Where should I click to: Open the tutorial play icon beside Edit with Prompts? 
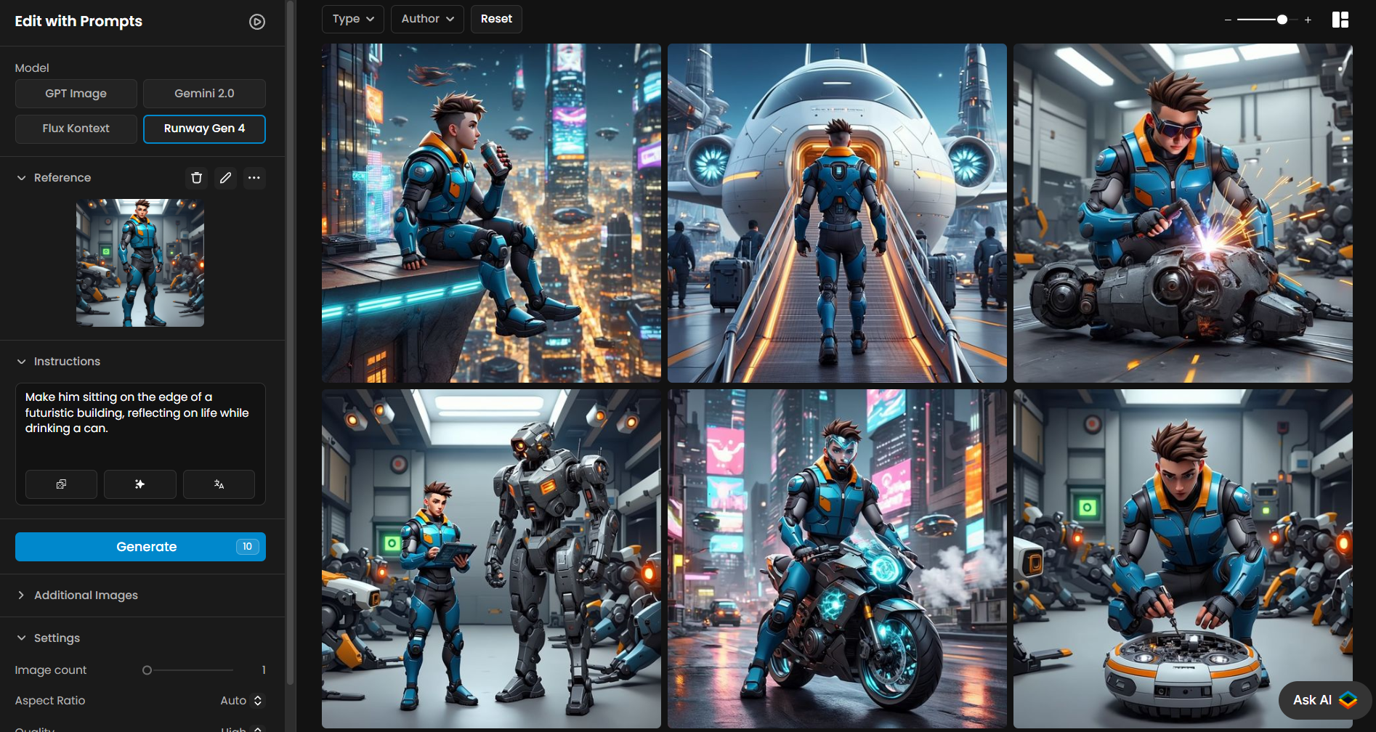[257, 22]
